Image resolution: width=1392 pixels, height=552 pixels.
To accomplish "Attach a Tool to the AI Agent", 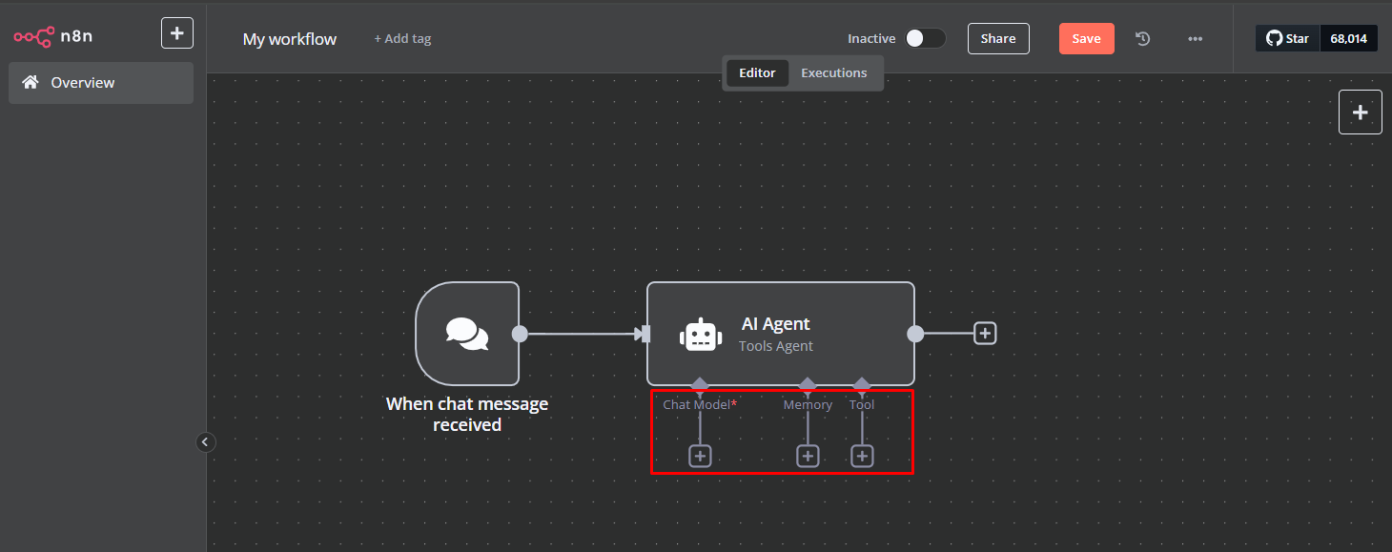I will pos(862,456).
